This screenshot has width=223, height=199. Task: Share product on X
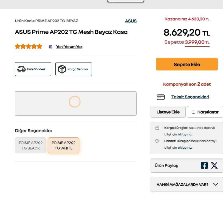click(214, 166)
